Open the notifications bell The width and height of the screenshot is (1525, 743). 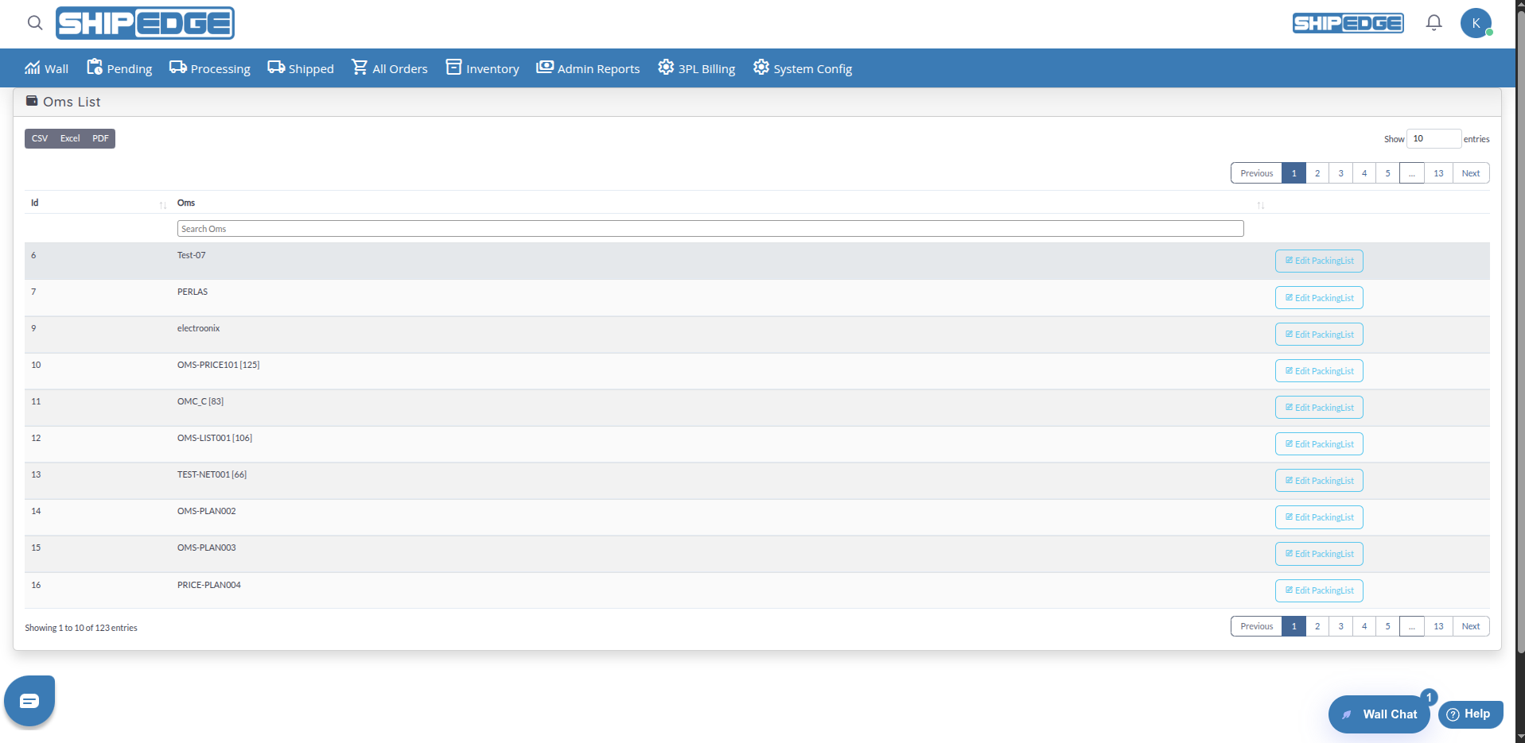click(x=1434, y=23)
